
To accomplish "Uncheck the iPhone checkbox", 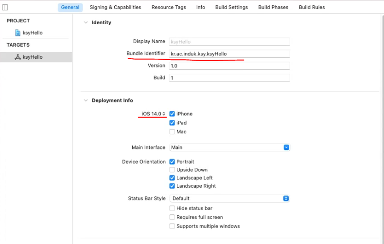I will [172, 114].
